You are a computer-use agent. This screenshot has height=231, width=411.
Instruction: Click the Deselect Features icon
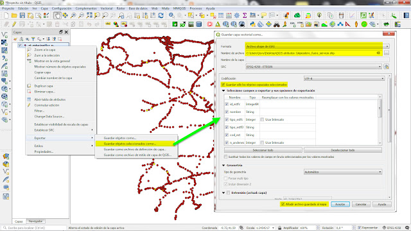[213, 15]
